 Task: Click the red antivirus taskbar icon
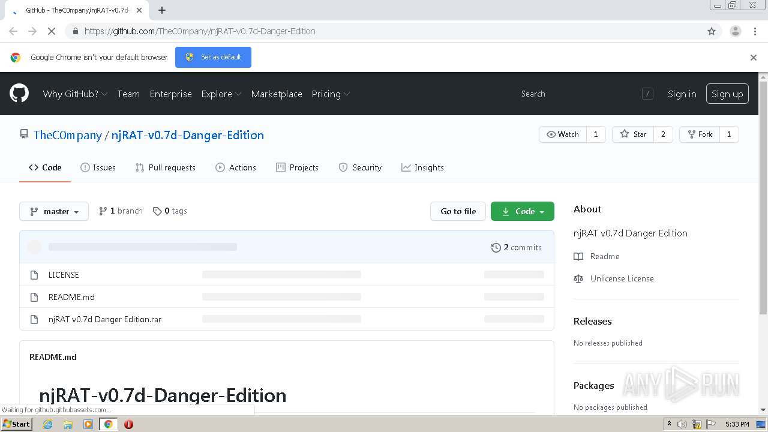[128, 424]
